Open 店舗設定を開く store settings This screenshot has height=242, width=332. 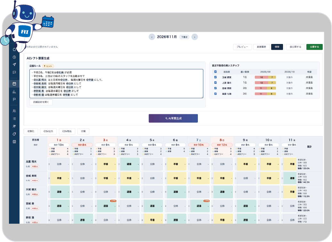[41, 102]
